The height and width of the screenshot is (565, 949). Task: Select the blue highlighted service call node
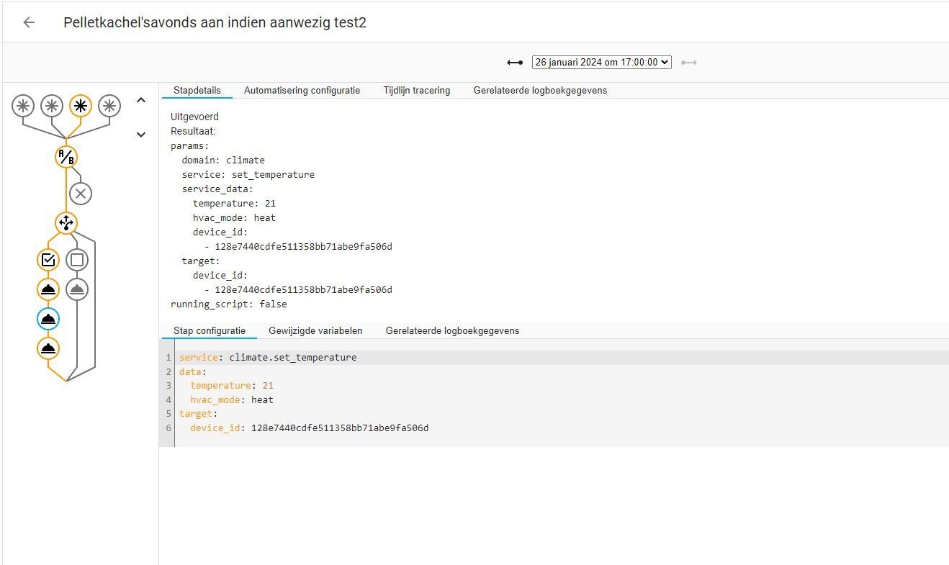(47, 319)
